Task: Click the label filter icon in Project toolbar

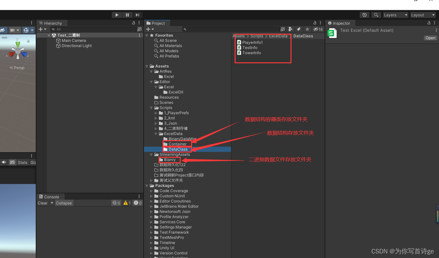Action: [x=298, y=29]
